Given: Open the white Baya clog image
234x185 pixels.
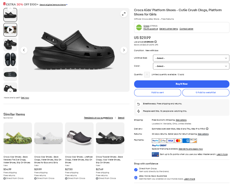Looking at the screenshot, I should pyautogui.click(x=49, y=138).
